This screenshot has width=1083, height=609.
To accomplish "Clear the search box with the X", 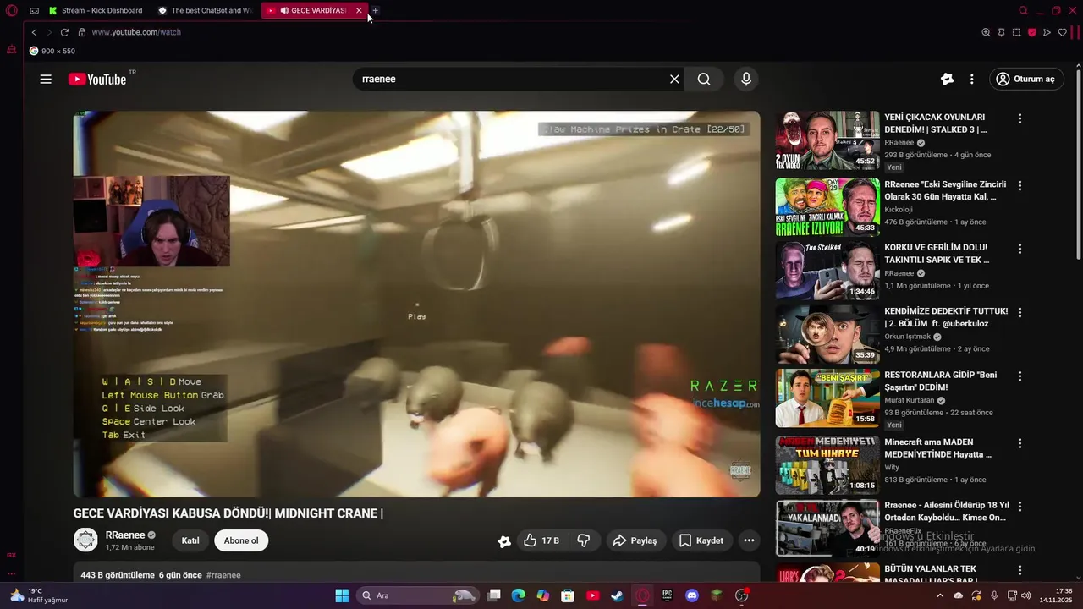I will pos(674,79).
